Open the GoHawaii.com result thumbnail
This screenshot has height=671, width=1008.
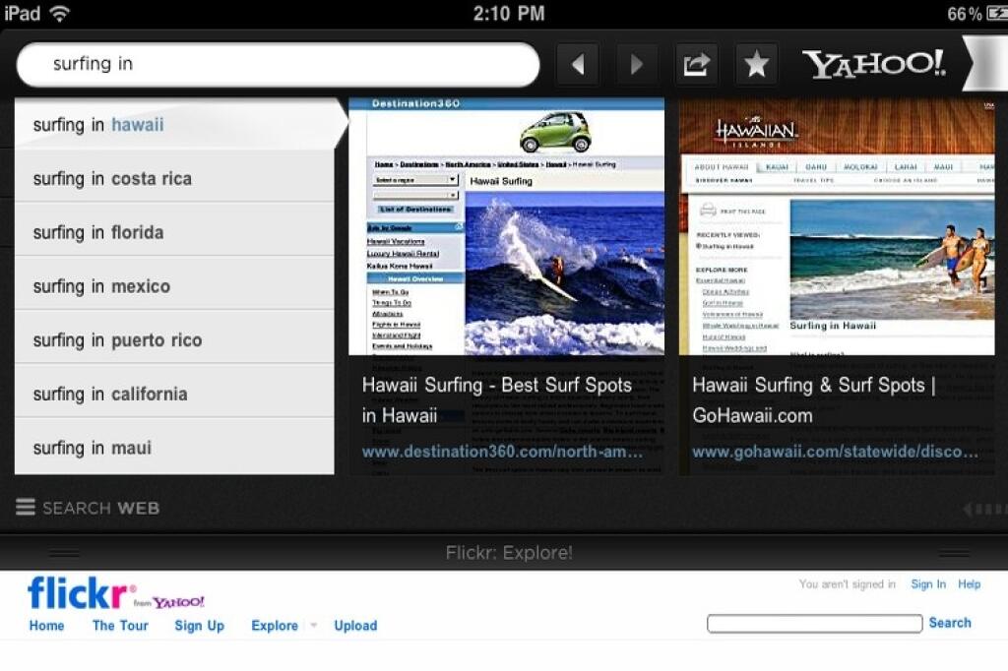tap(837, 226)
